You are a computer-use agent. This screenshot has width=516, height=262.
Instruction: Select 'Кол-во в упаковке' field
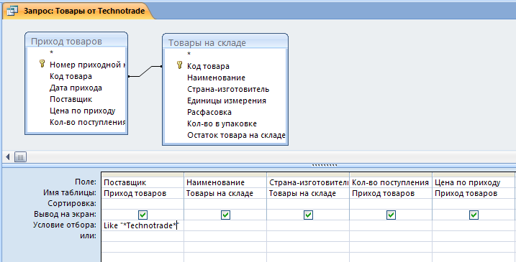pyautogui.click(x=222, y=123)
